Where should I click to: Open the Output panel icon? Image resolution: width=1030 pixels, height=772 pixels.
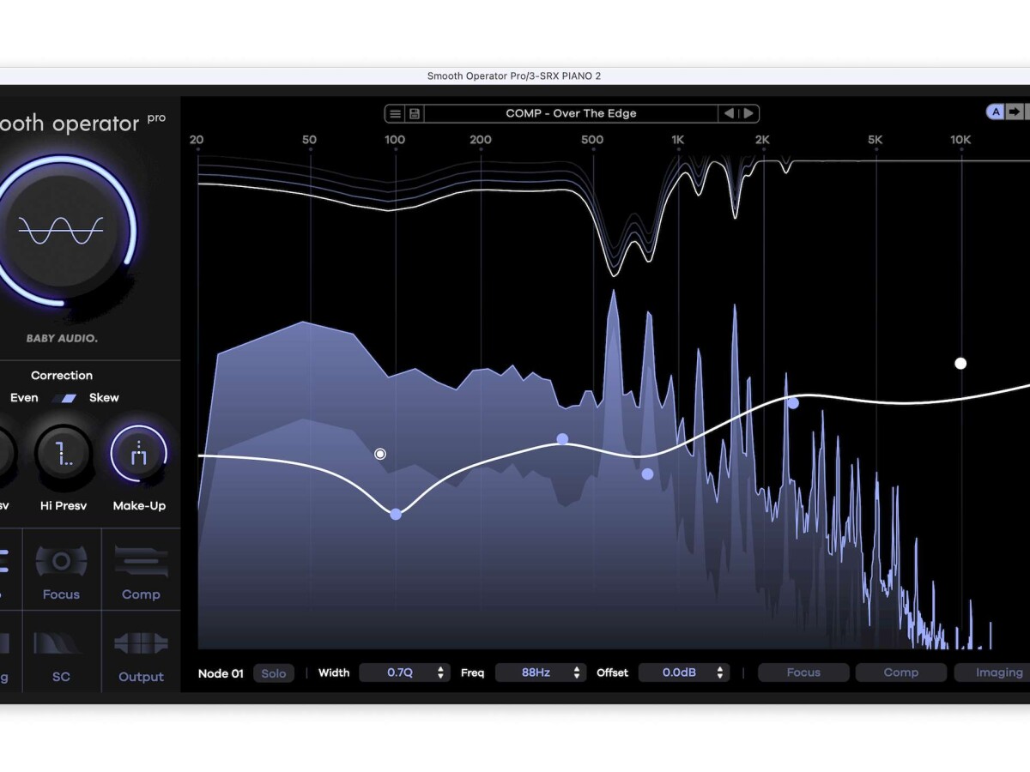[141, 644]
